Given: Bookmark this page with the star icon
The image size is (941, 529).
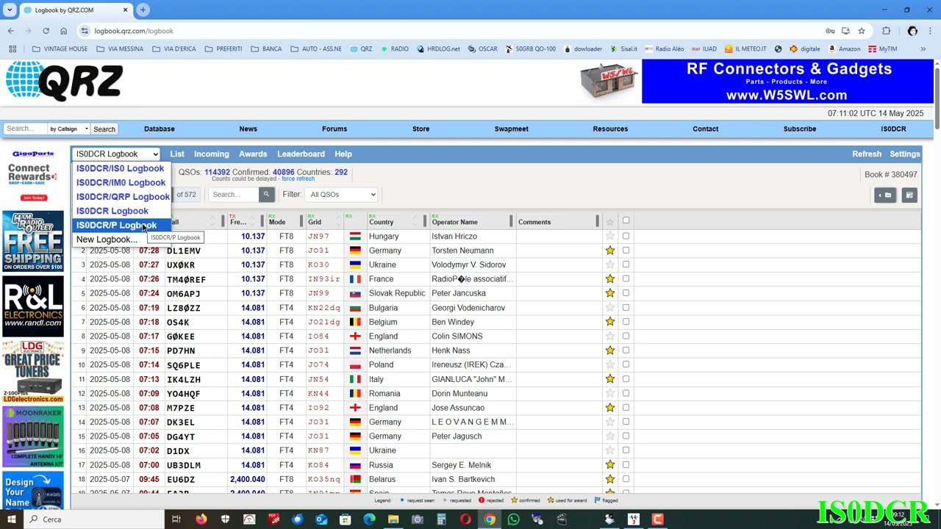Looking at the screenshot, I should click(x=862, y=31).
